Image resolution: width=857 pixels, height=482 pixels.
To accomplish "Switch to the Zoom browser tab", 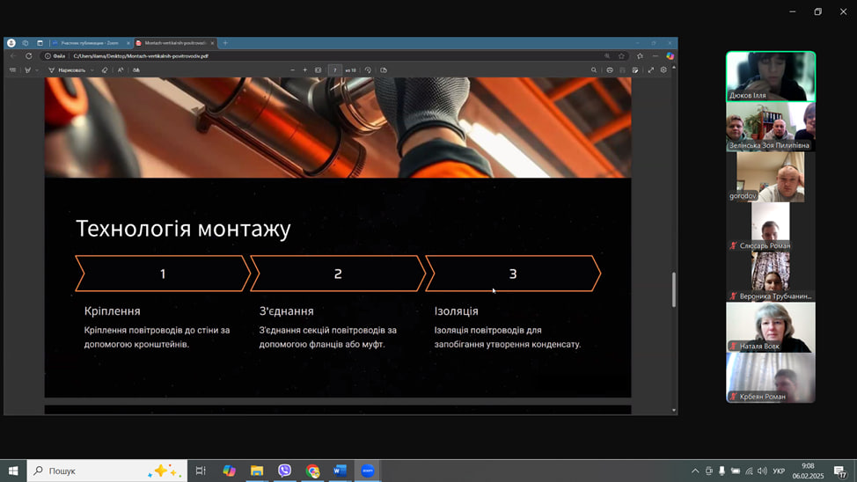I will click(88, 43).
